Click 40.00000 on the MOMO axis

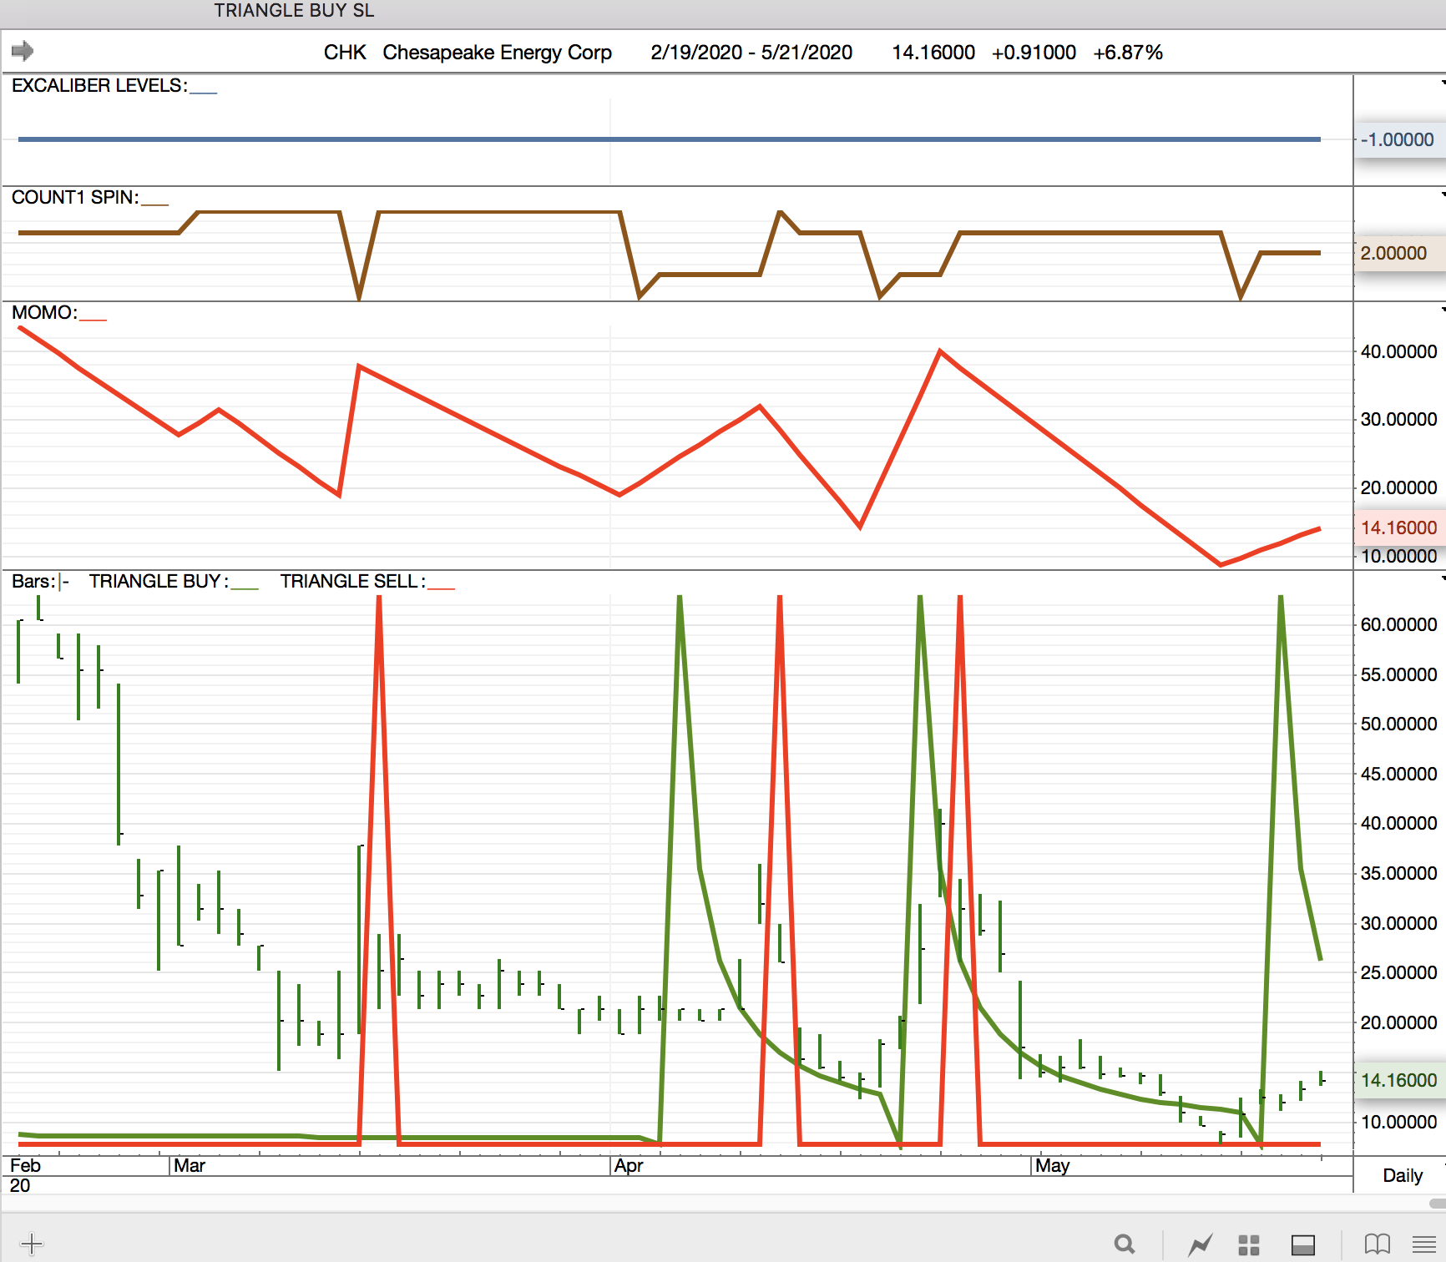tap(1398, 351)
